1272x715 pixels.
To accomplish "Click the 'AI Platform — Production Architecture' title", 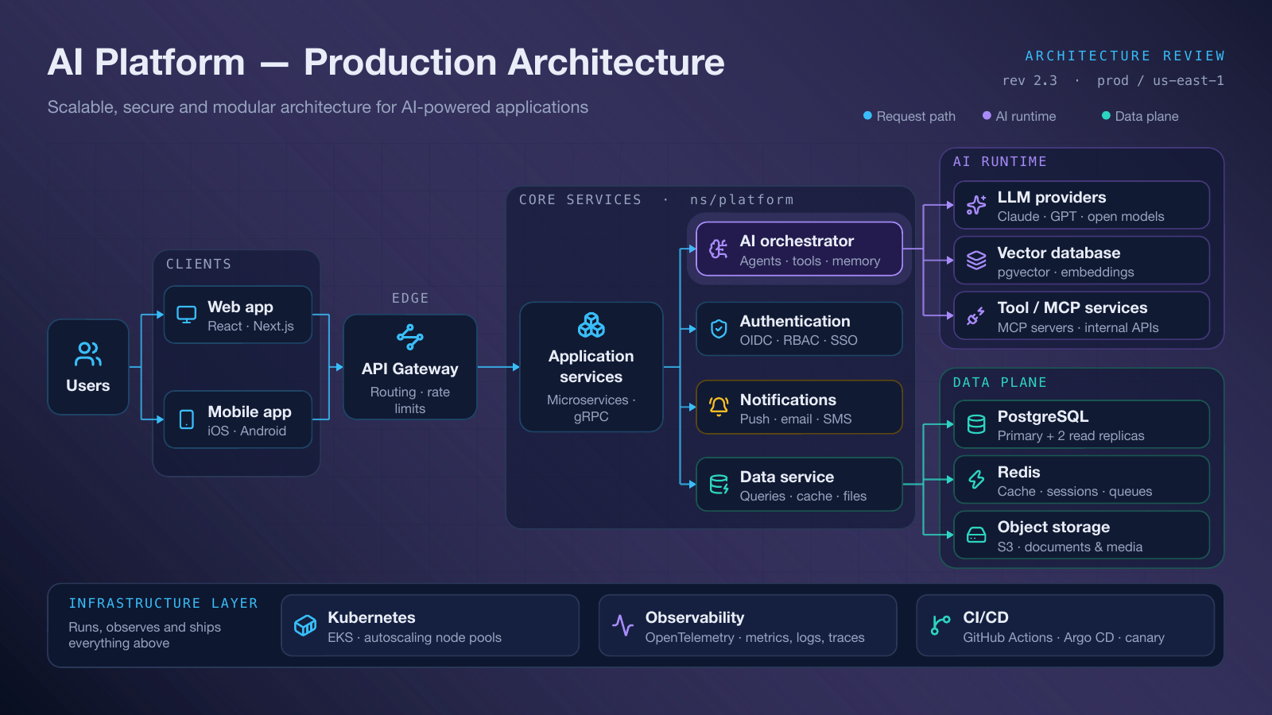I will click(x=386, y=62).
